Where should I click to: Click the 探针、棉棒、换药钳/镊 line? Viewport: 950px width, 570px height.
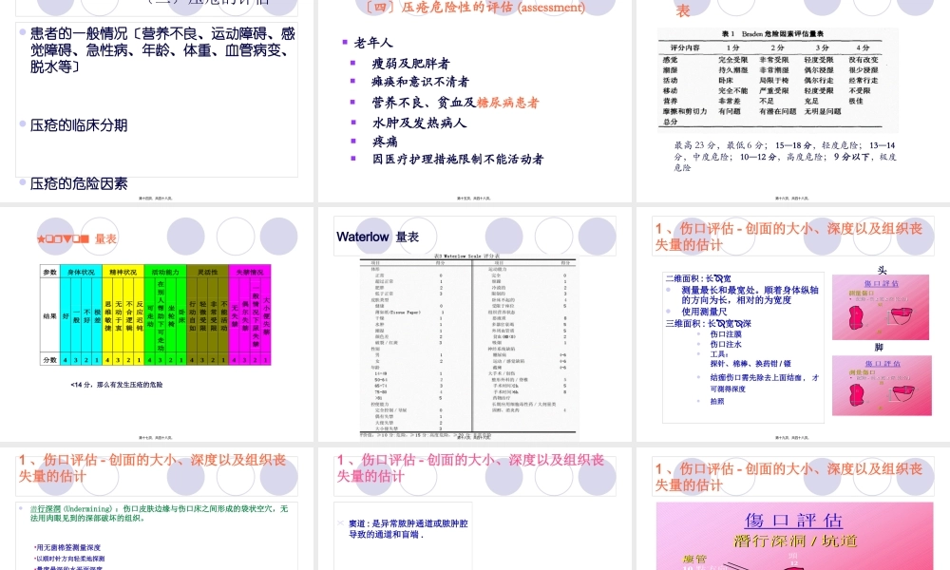(750, 364)
